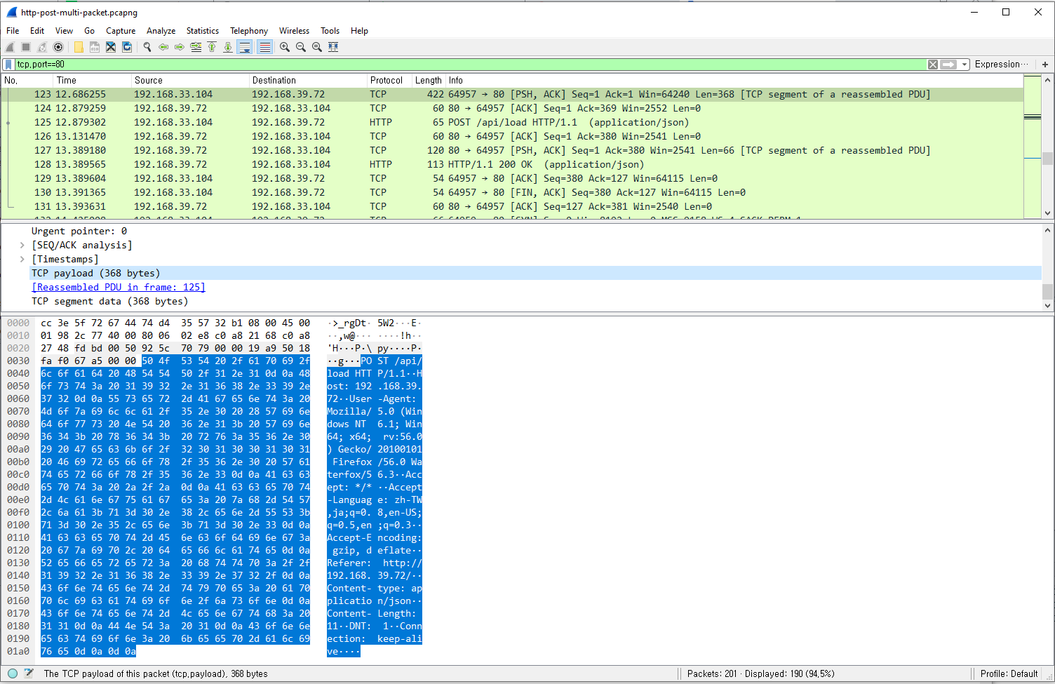Open the Statistics menu
The height and width of the screenshot is (684, 1055).
pos(203,31)
